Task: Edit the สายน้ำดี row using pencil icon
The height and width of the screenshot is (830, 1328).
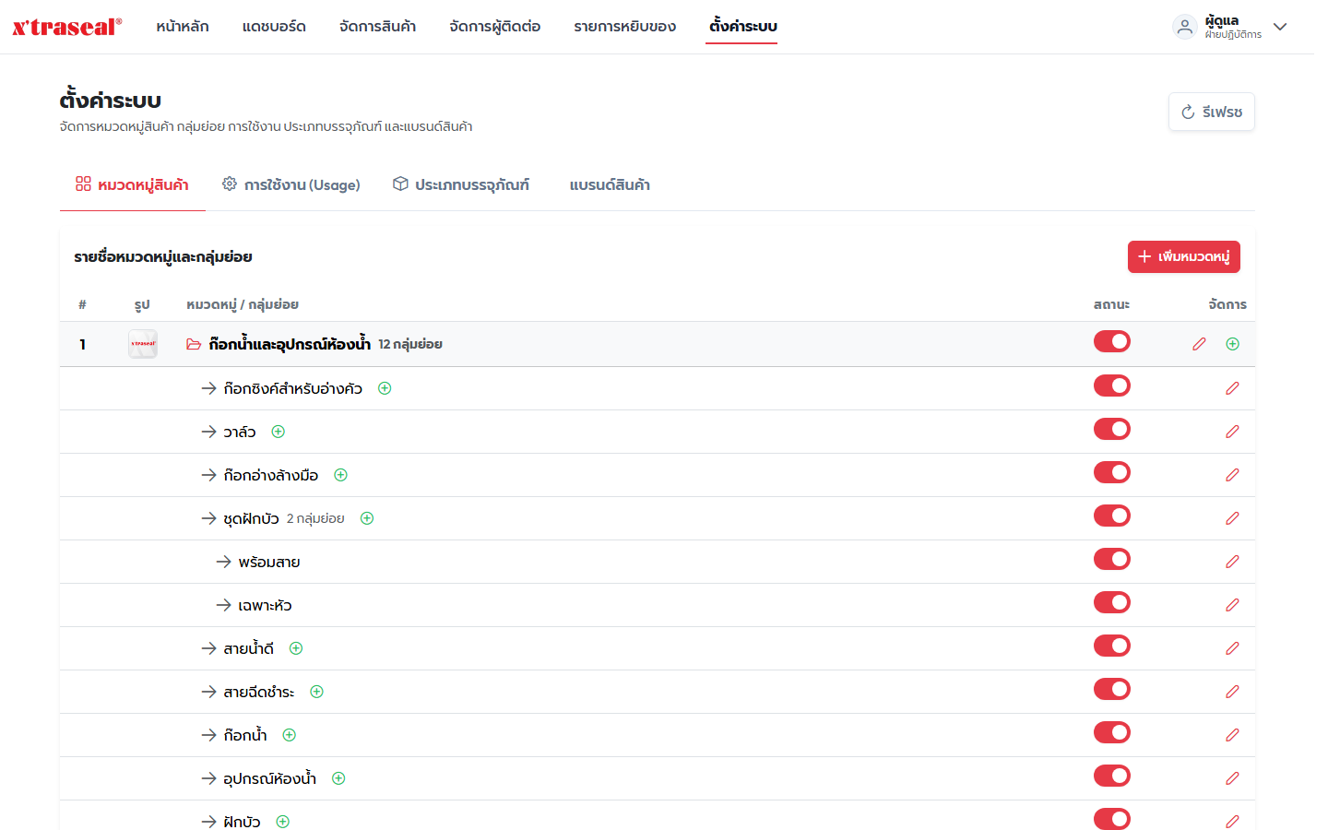Action: point(1232,648)
